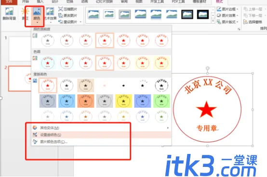
Task: Click the 颜色 color picture icon
Action: (37, 11)
